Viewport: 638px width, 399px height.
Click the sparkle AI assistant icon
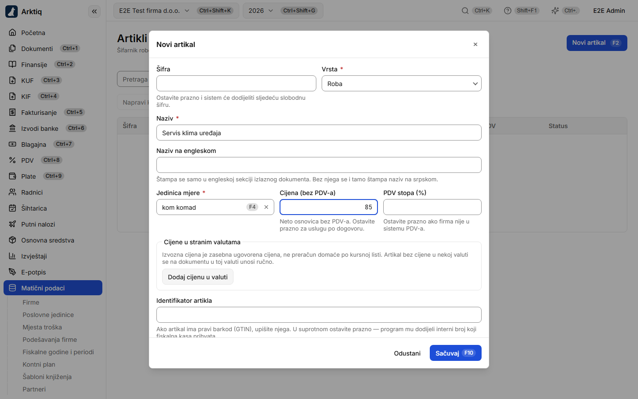coord(555,11)
